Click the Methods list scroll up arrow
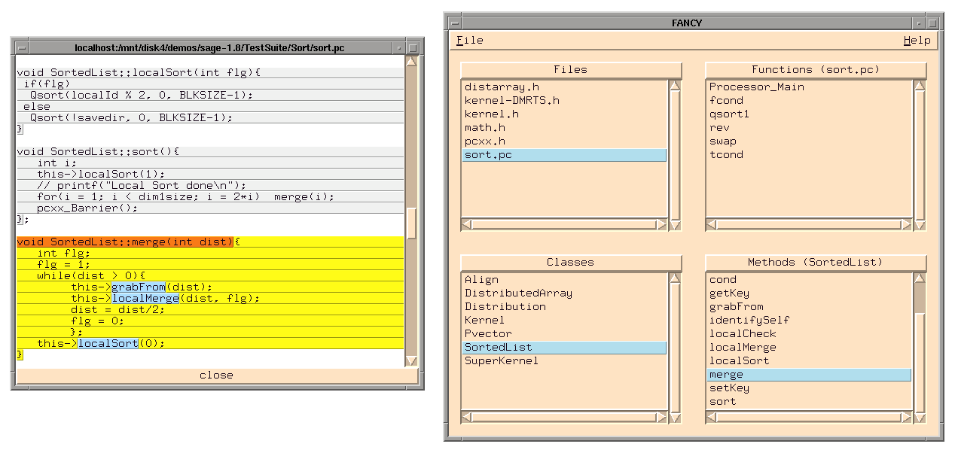 920,278
